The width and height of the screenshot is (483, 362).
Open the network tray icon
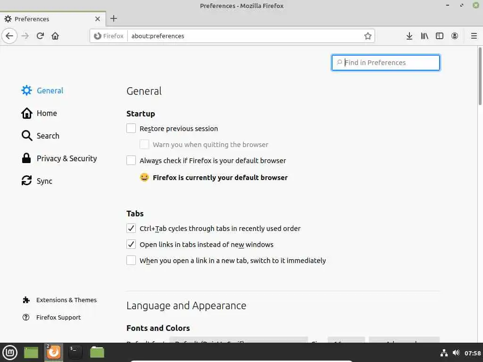(444, 353)
